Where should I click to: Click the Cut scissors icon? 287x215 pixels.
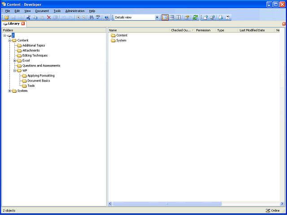click(x=28, y=17)
